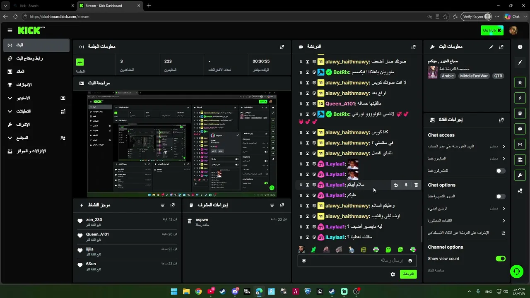Pop out the معلومات الجلسة panel
Screen dimensions: 530x298
click(x=282, y=47)
